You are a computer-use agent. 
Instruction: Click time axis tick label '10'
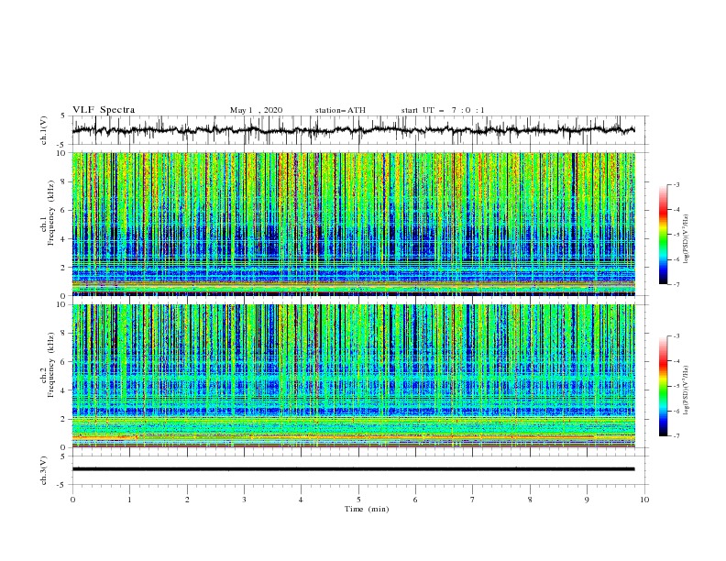click(644, 500)
